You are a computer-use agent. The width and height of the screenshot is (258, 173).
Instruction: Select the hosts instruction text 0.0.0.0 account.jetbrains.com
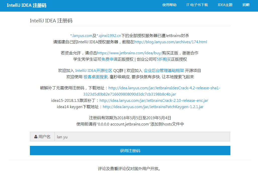123,124
